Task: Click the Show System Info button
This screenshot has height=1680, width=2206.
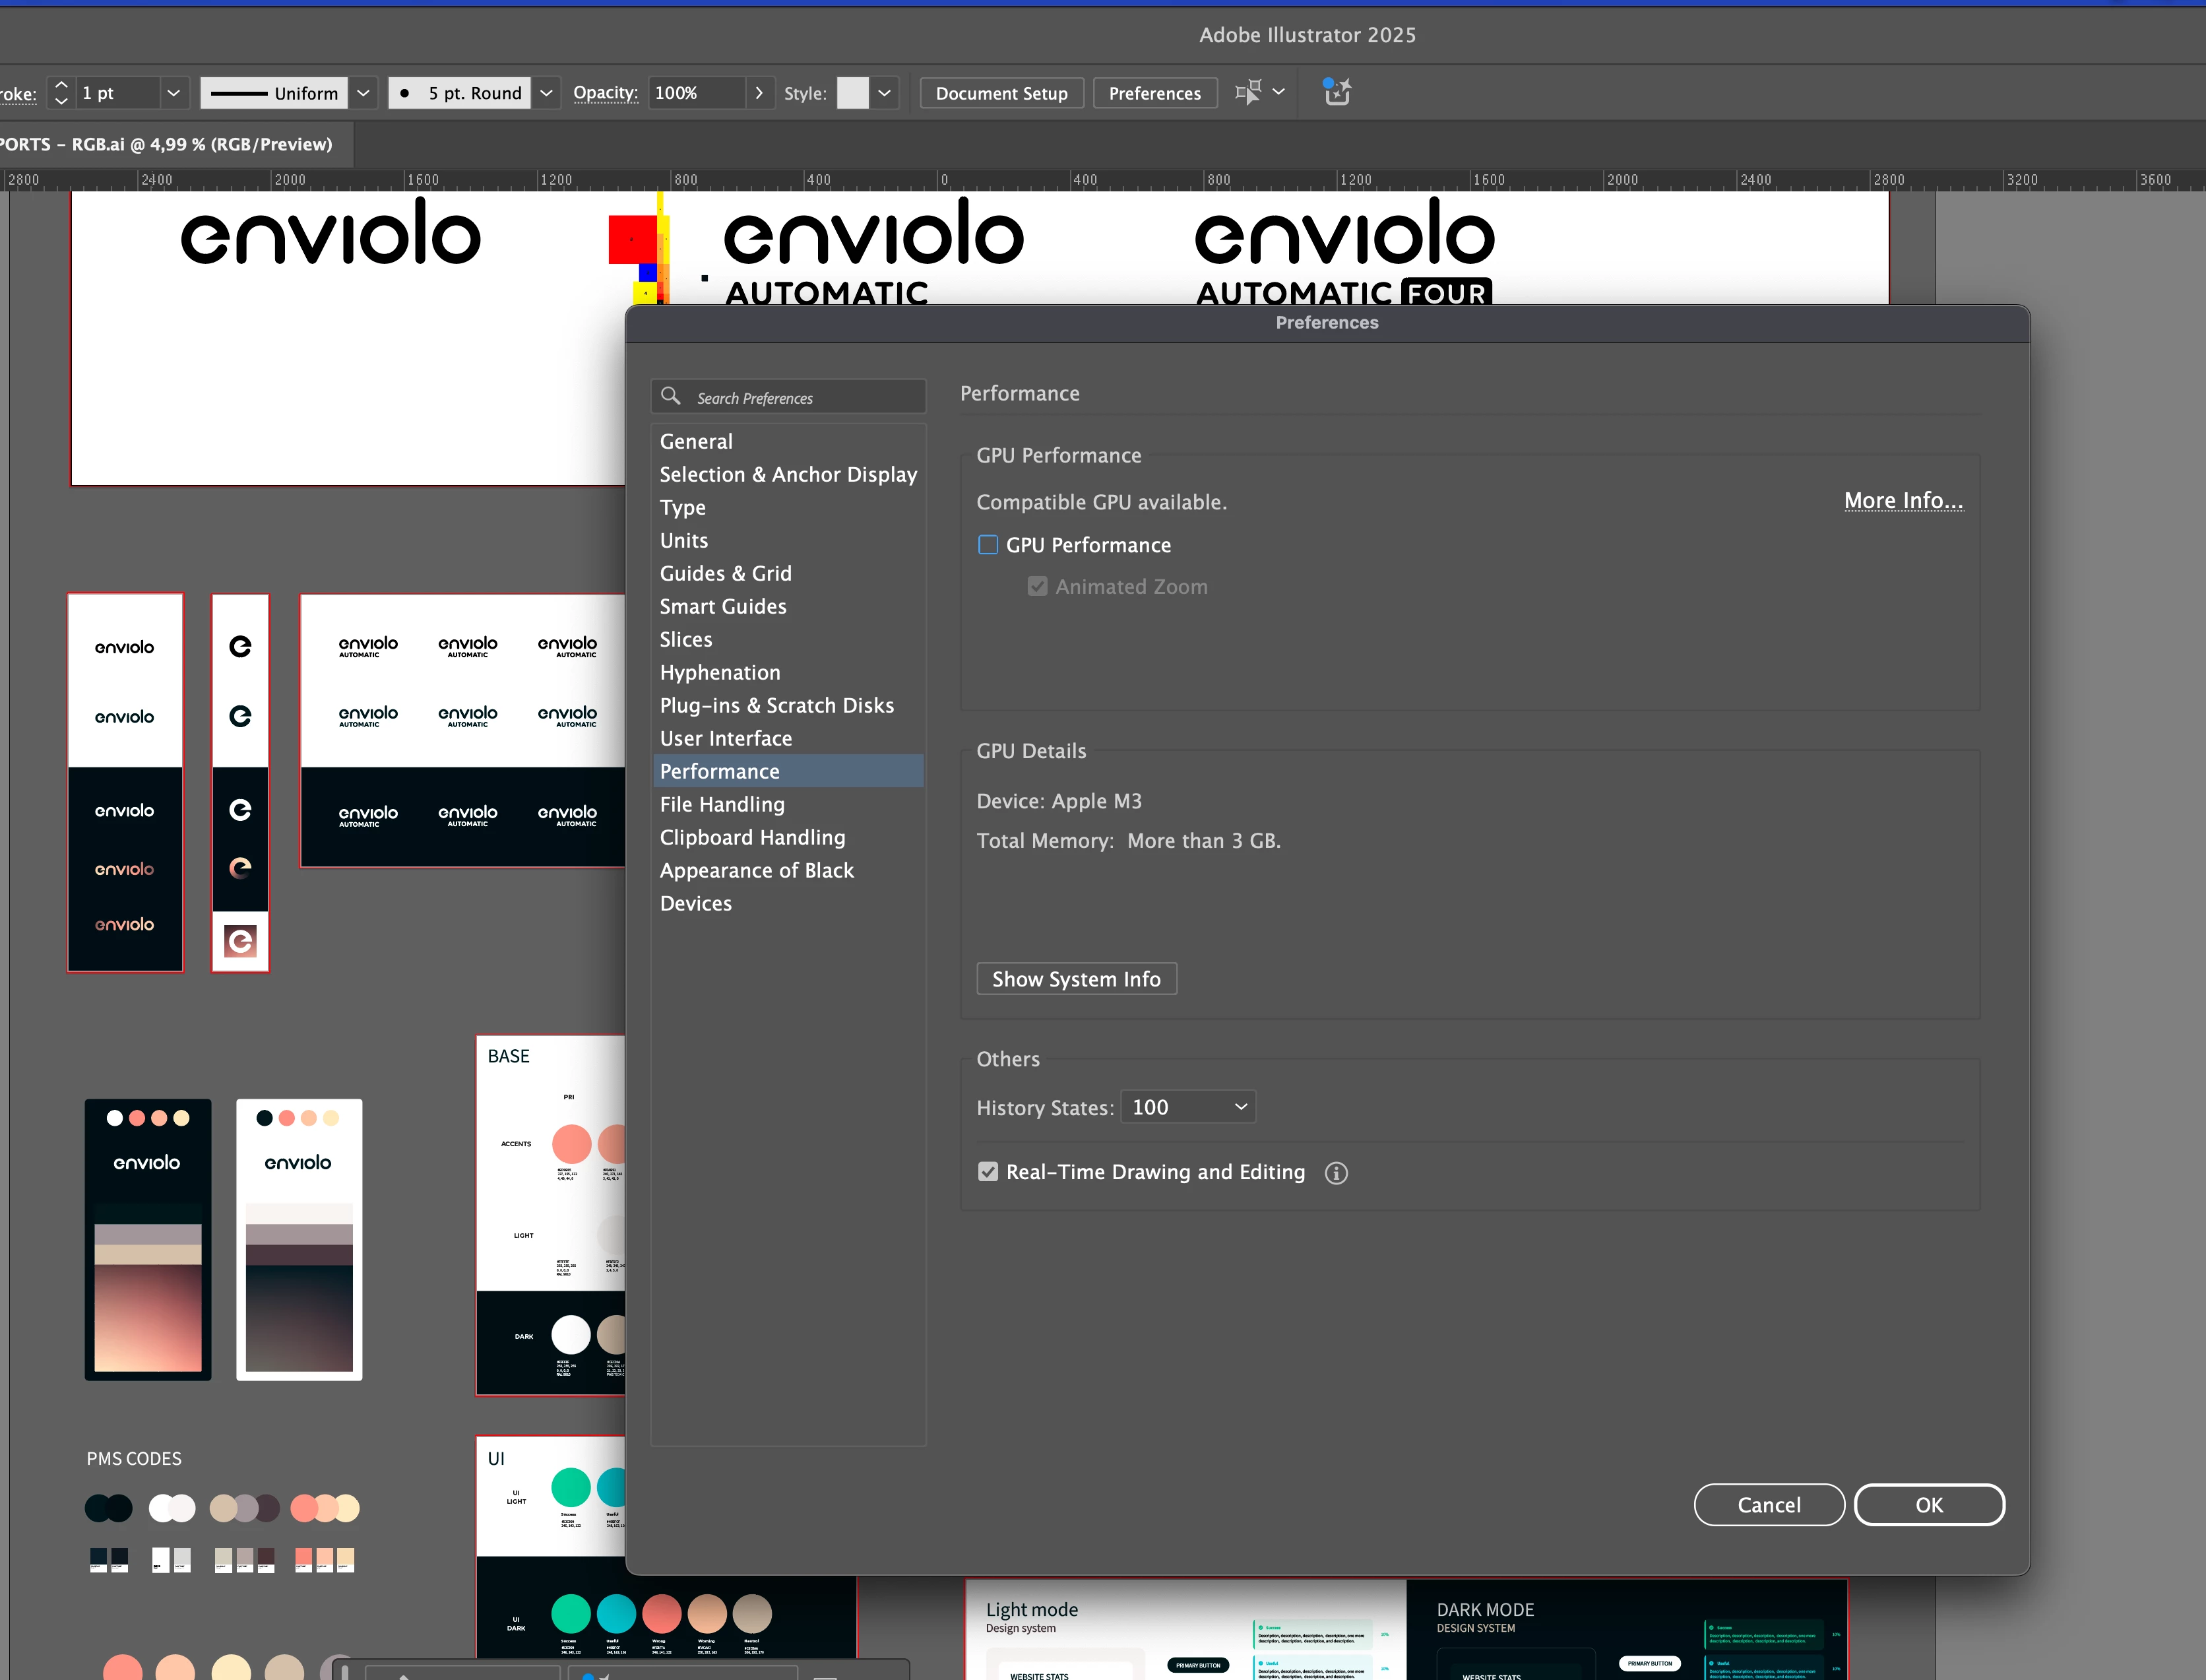Action: coord(1075,979)
